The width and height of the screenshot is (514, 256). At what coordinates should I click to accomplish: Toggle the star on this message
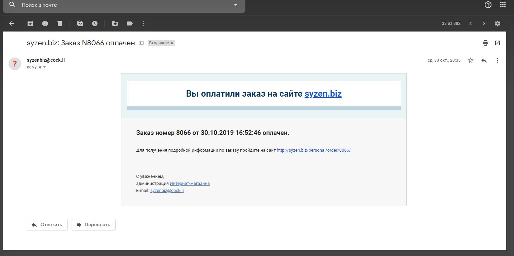(471, 60)
